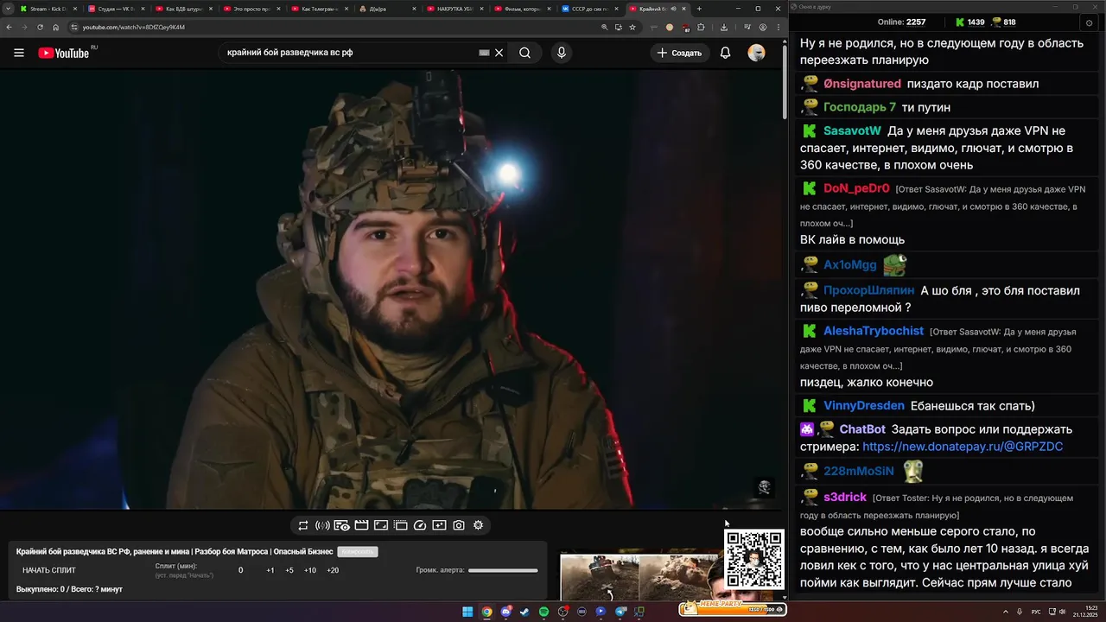This screenshot has height=622, width=1106.
Task: Click the YouTube search magnifier button
Action: click(524, 53)
